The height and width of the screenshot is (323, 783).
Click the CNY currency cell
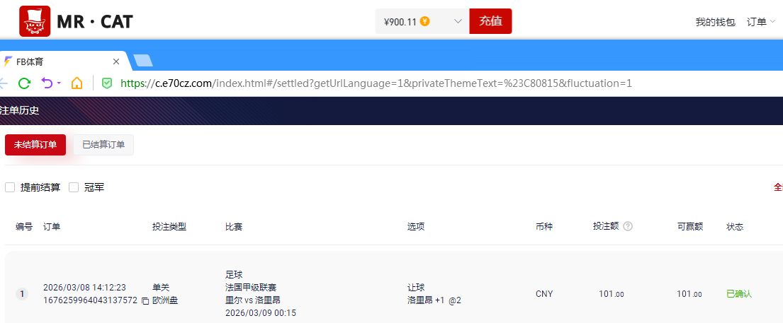544,294
